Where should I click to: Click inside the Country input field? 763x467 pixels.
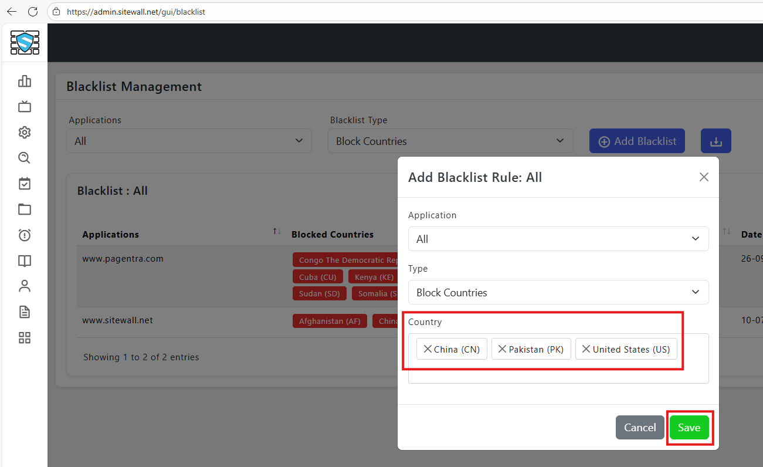(557, 371)
